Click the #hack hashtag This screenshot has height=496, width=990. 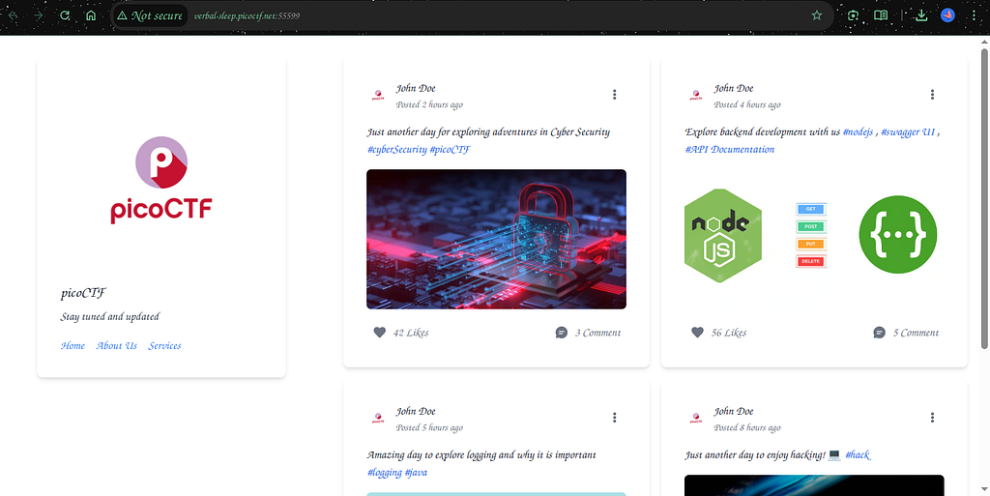[858, 455]
